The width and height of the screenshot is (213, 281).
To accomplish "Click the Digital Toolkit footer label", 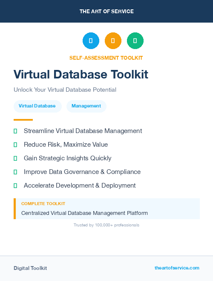I will 30,268.
